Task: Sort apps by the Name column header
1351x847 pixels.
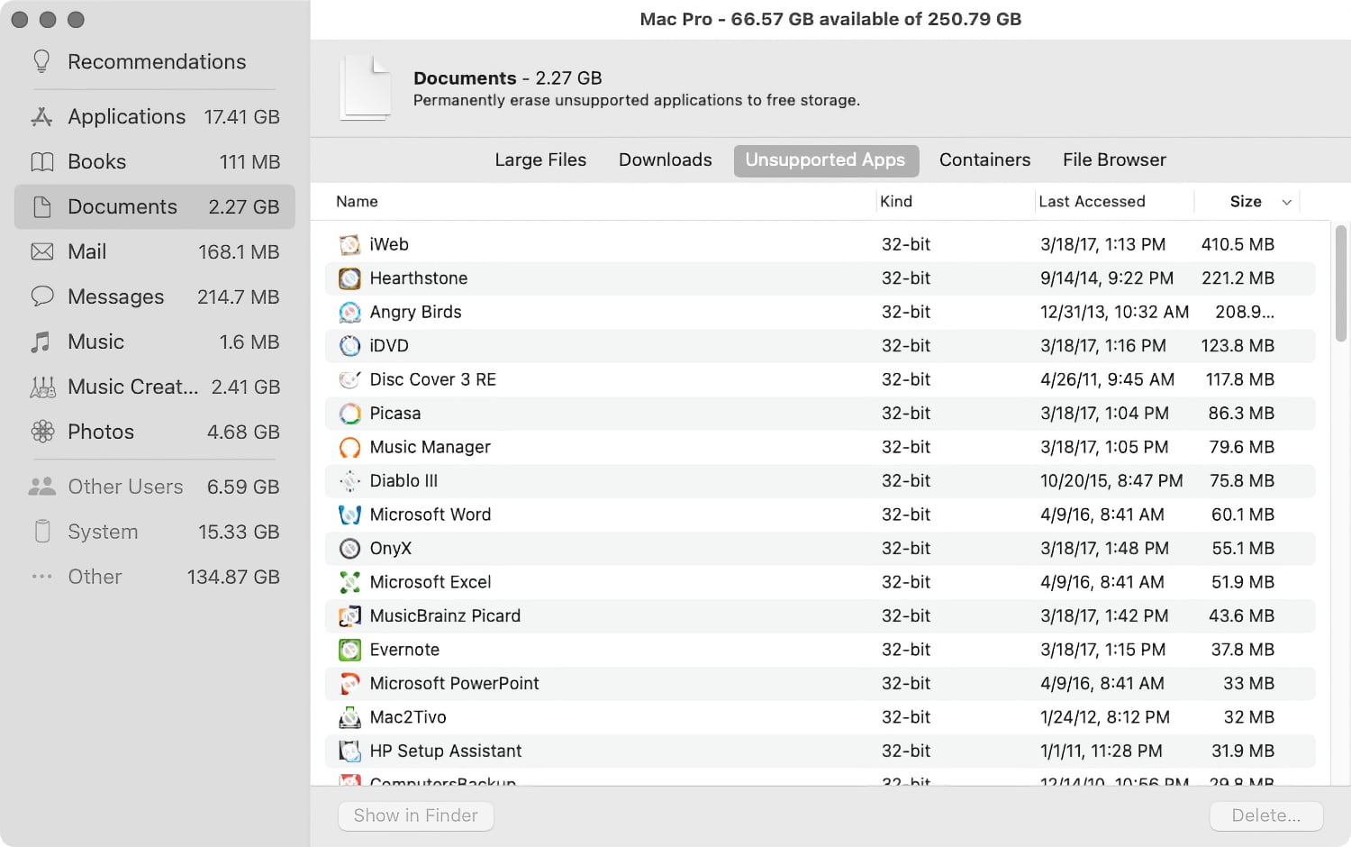Action: tap(357, 201)
